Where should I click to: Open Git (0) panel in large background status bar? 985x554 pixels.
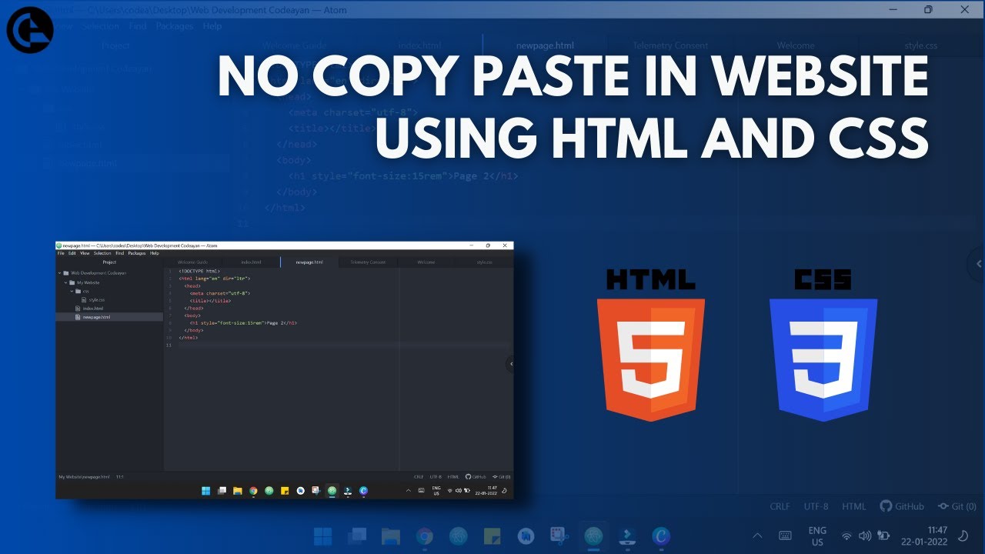[x=957, y=506]
